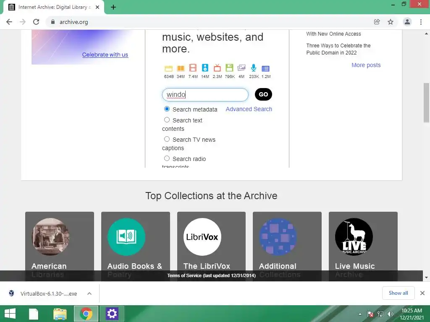Click the scrollbar up arrow
The height and width of the screenshot is (322, 430).
point(426,34)
